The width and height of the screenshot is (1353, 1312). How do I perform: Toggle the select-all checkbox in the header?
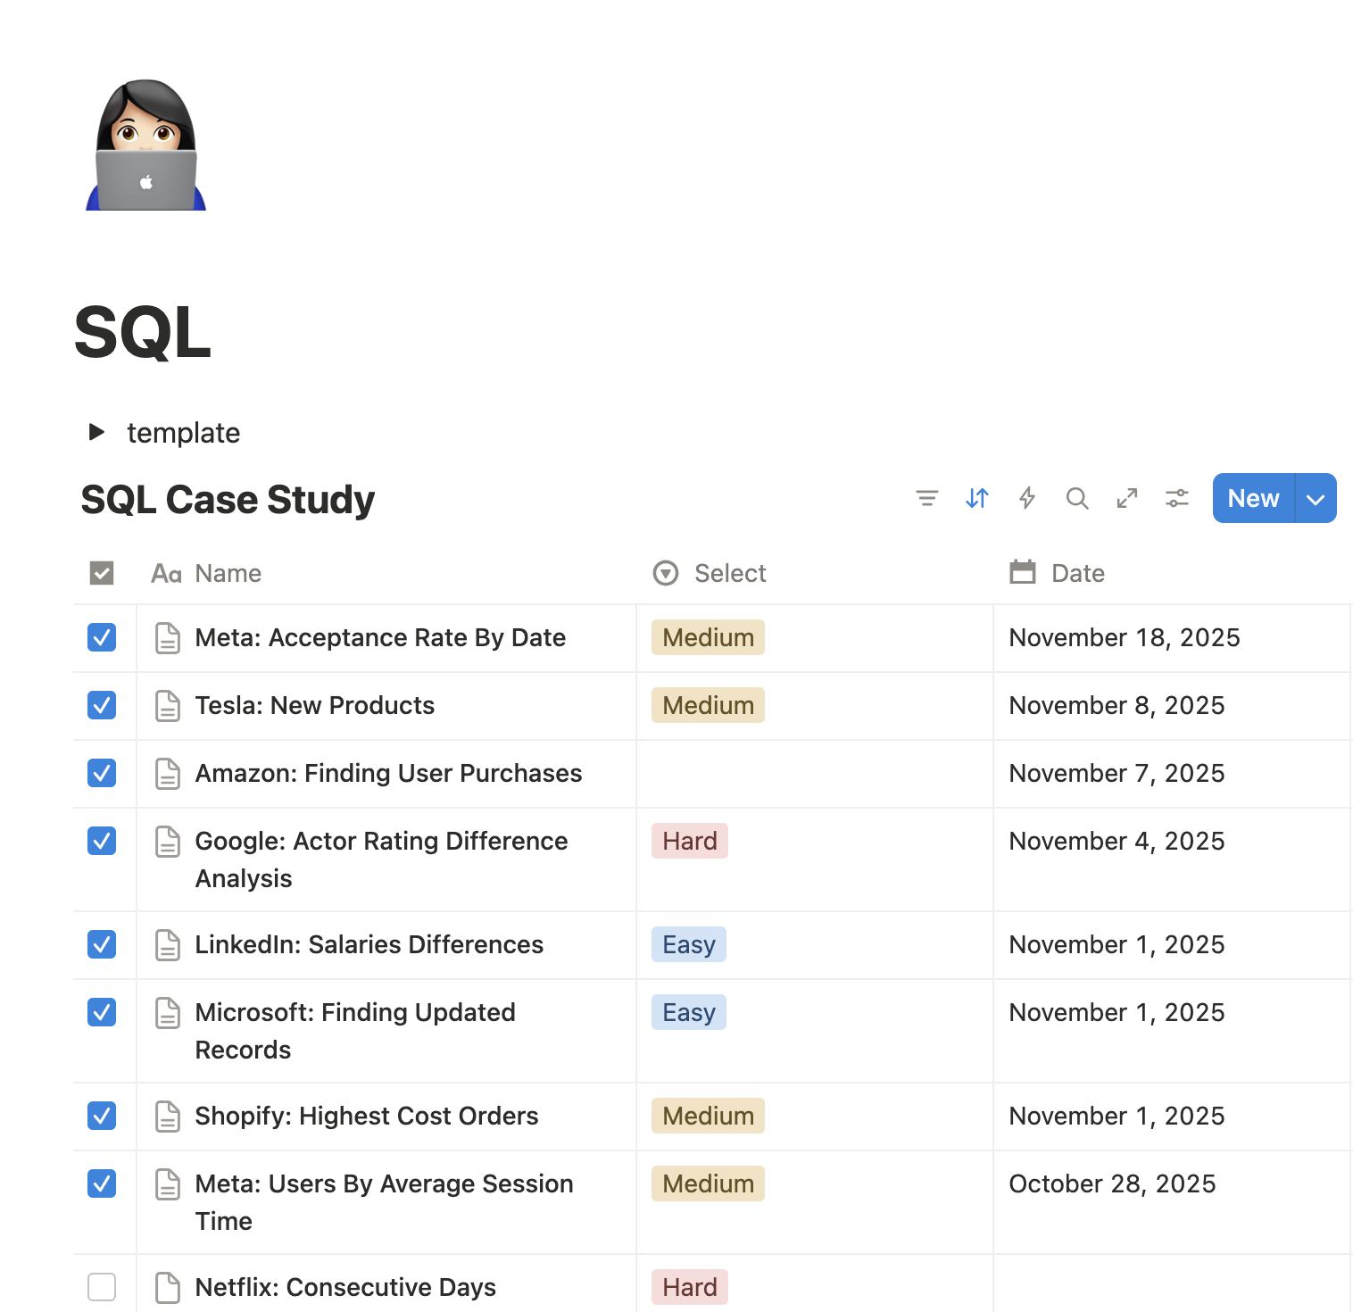(x=102, y=573)
